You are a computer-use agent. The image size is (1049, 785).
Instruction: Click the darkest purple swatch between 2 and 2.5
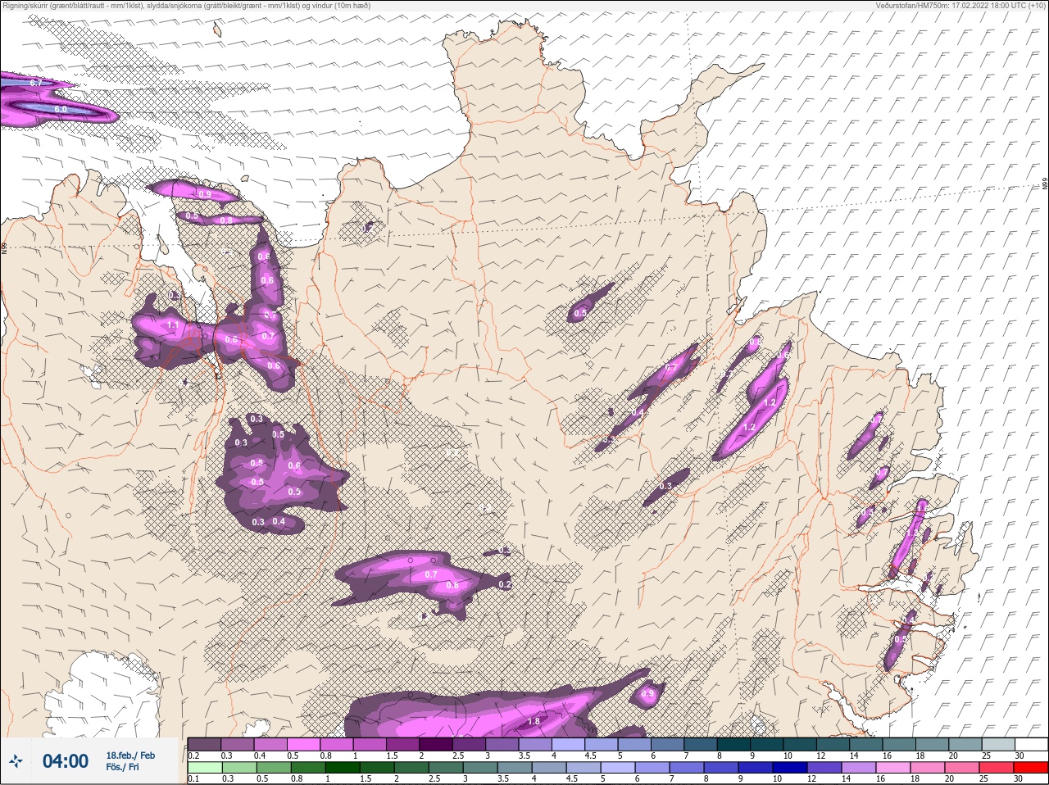[436, 744]
